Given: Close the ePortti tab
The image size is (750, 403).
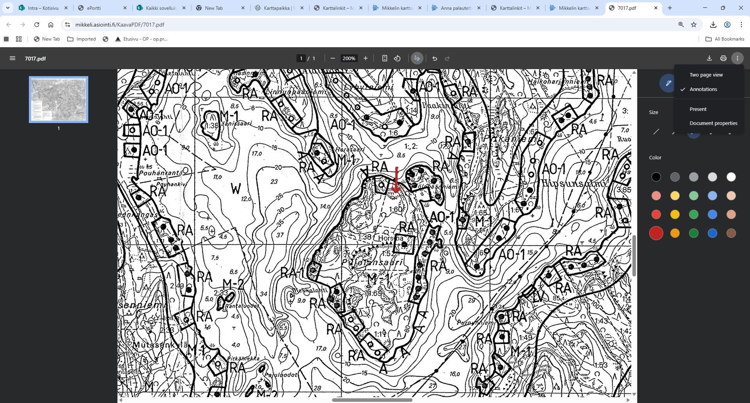Looking at the screenshot, I should point(125,8).
